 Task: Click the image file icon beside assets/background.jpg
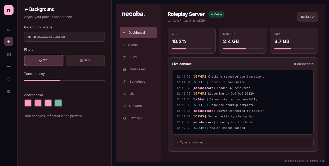(29, 37)
